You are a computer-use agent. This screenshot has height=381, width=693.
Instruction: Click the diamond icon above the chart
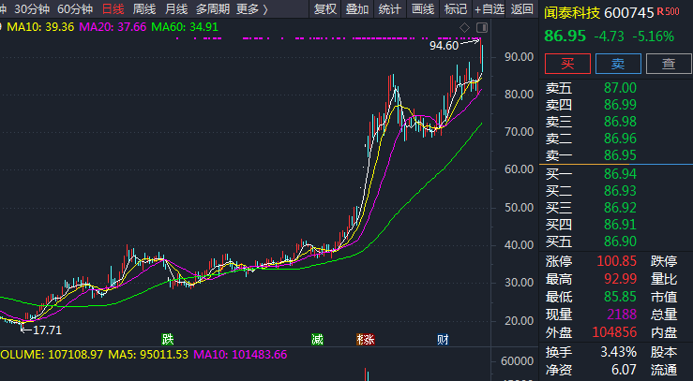click(x=464, y=28)
